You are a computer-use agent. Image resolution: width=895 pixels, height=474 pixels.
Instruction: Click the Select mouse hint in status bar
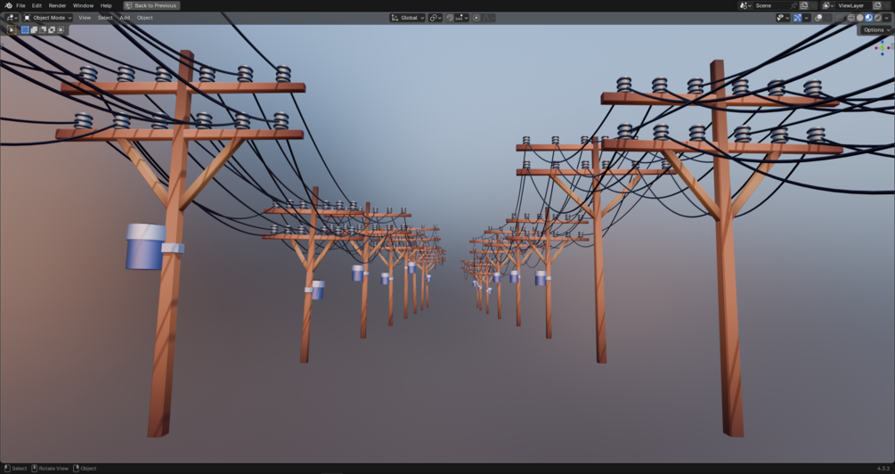point(15,469)
